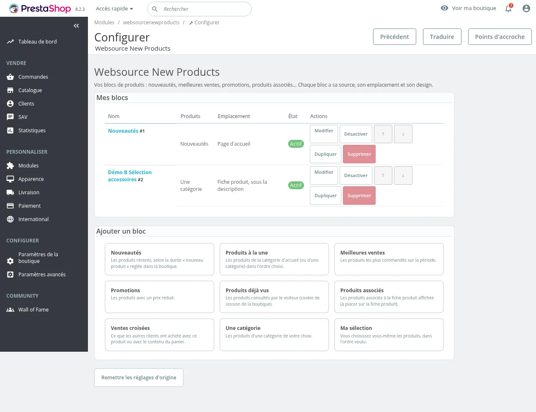Move Démo B Sélection block up
This screenshot has height=412, width=536.
[383, 175]
